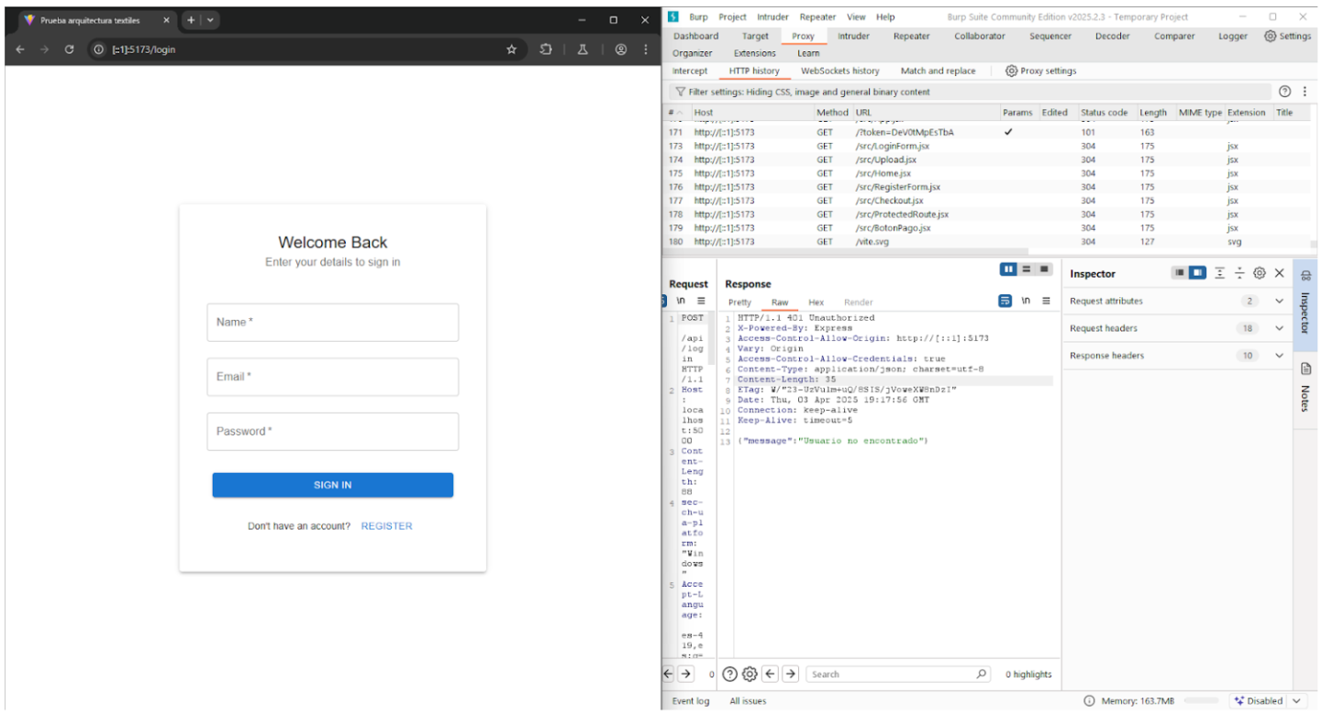Open the Chrome three-dot menu
Image resolution: width=1322 pixels, height=715 pixels.
646,49
